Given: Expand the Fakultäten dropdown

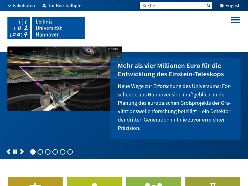Looking at the screenshot, I should [x=21, y=6].
